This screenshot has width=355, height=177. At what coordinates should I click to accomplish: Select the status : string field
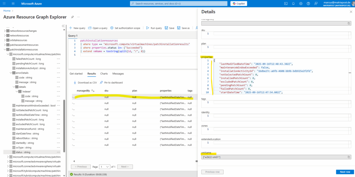[x=23, y=152]
